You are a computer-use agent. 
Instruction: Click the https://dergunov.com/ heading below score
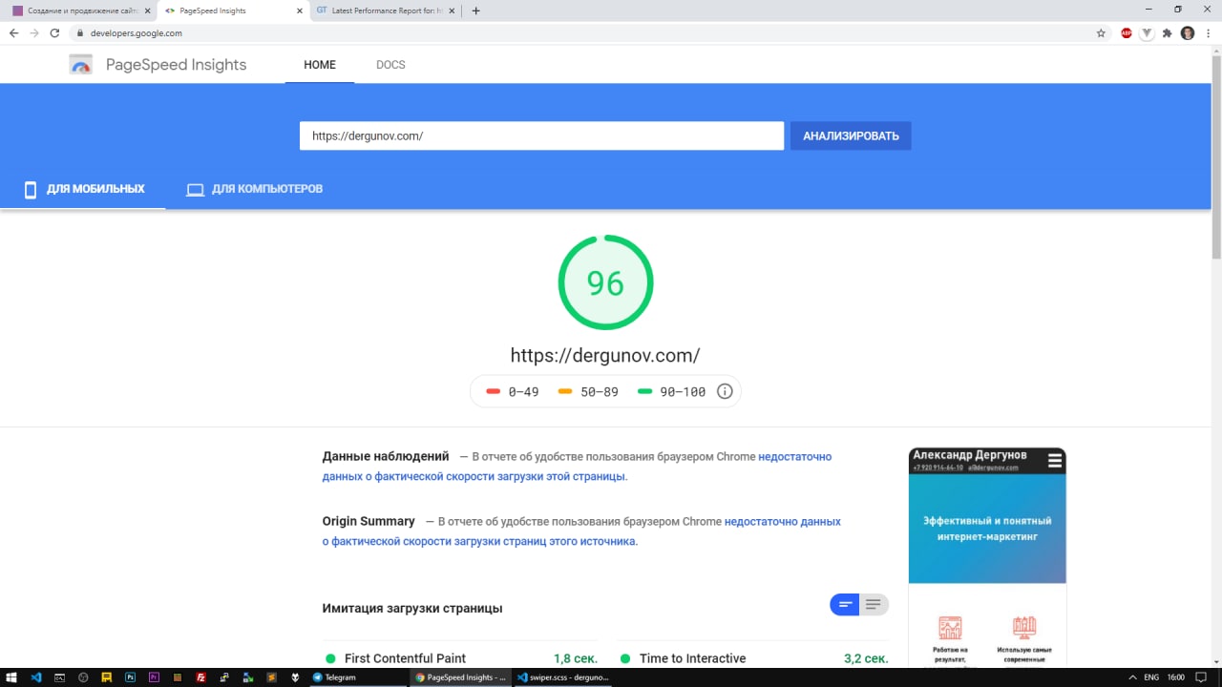(x=605, y=355)
